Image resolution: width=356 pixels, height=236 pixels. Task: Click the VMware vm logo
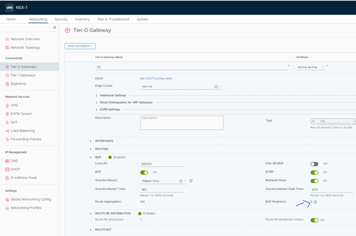pyautogui.click(x=10, y=7)
